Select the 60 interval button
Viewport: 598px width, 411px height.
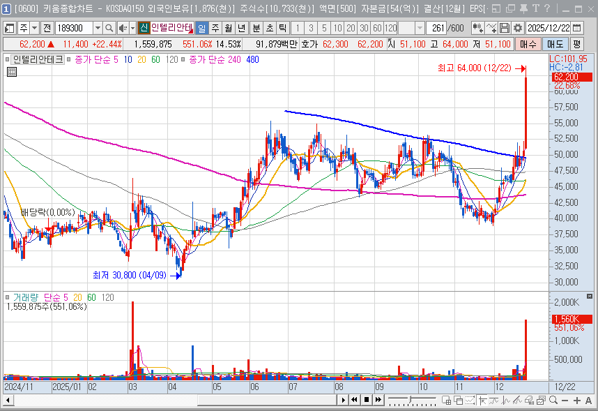(x=377, y=28)
